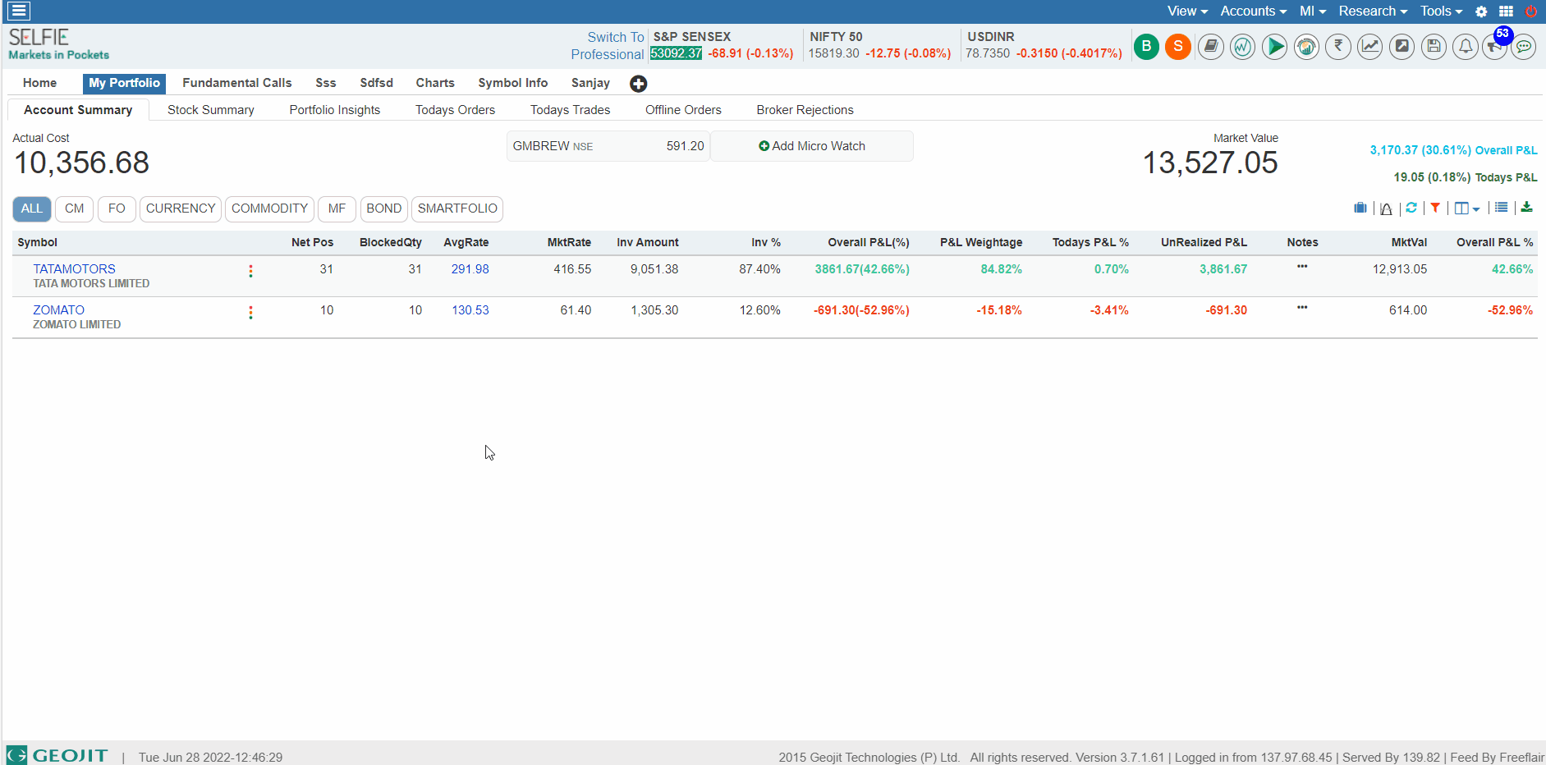Click the S&P SENSEX value 53092.37
Screen dimensions: 1546x765
pyautogui.click(x=677, y=53)
